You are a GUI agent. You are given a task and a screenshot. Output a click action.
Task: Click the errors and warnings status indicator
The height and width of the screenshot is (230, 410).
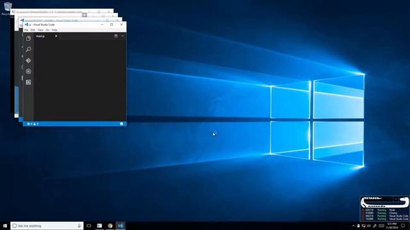tap(33, 124)
